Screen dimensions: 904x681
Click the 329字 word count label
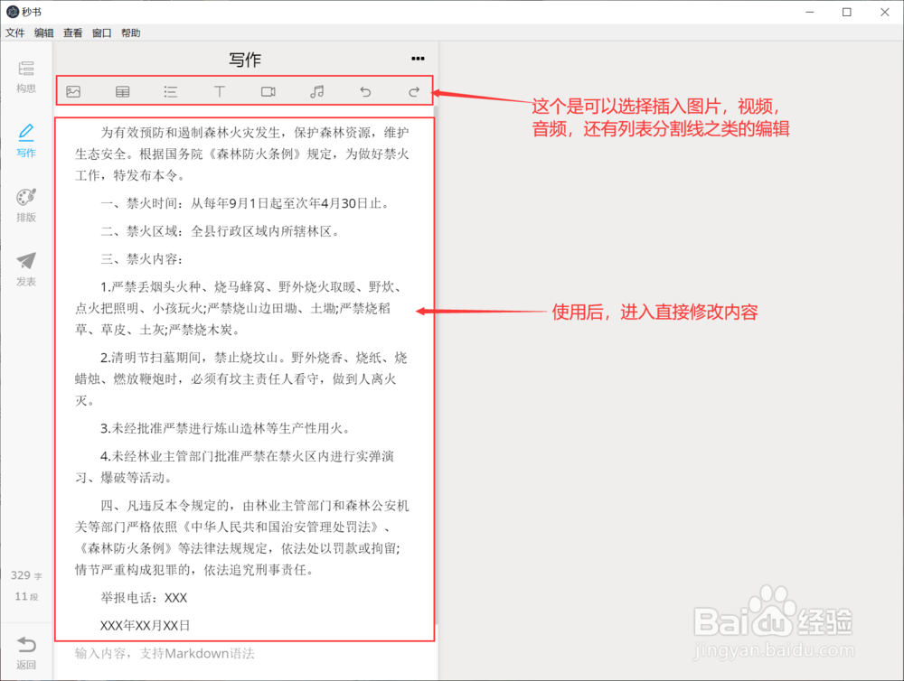coord(25,575)
